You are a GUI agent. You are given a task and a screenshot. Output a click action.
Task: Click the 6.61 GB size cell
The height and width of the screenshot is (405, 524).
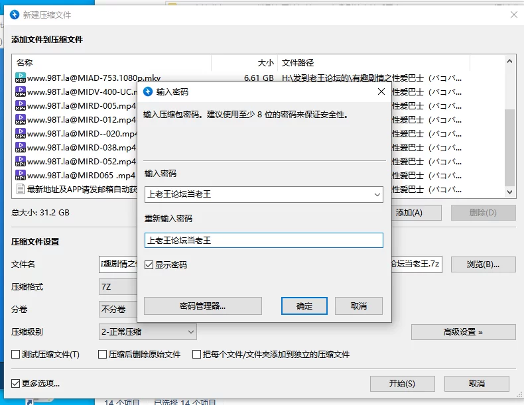pos(259,78)
